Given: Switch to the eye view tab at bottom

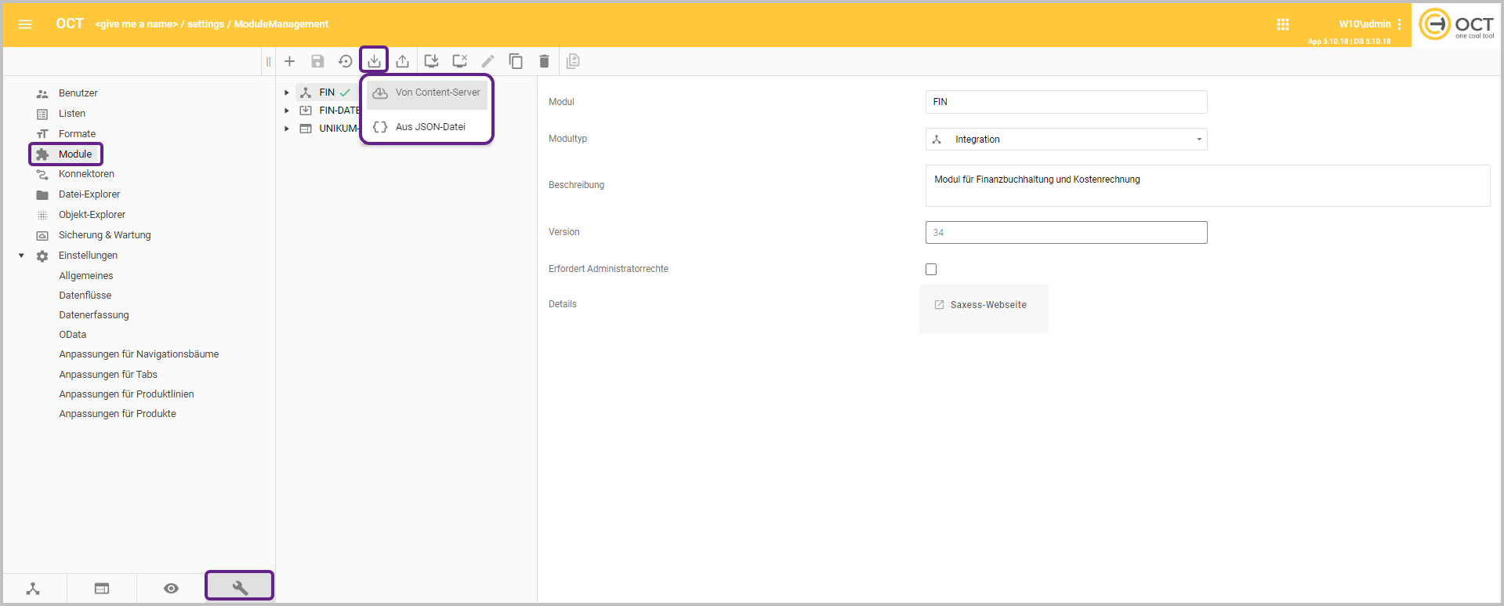Looking at the screenshot, I should coord(171,588).
